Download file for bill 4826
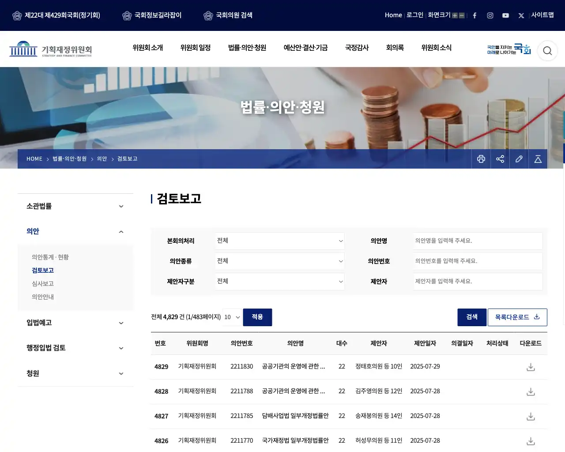This screenshot has height=452, width=565. coord(531,441)
